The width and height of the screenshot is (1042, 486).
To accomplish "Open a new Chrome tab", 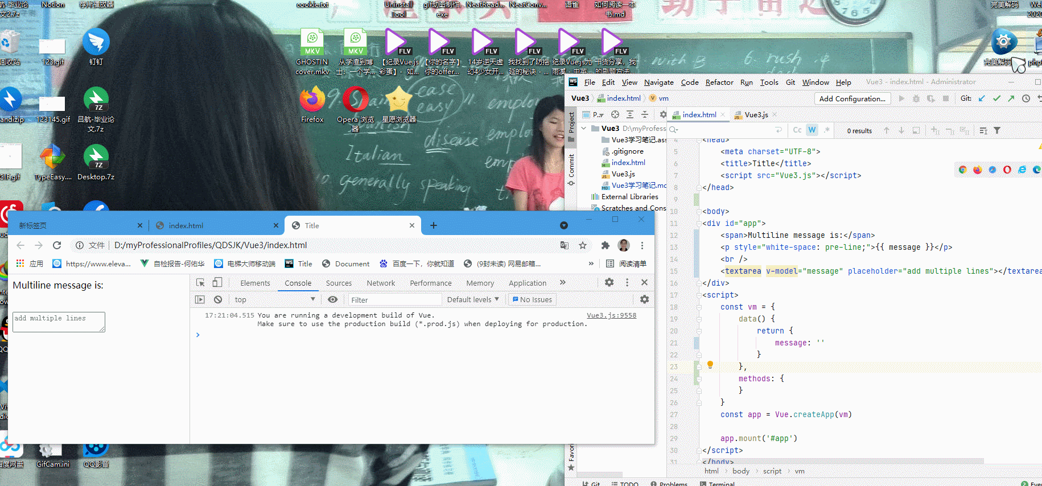I will point(434,225).
